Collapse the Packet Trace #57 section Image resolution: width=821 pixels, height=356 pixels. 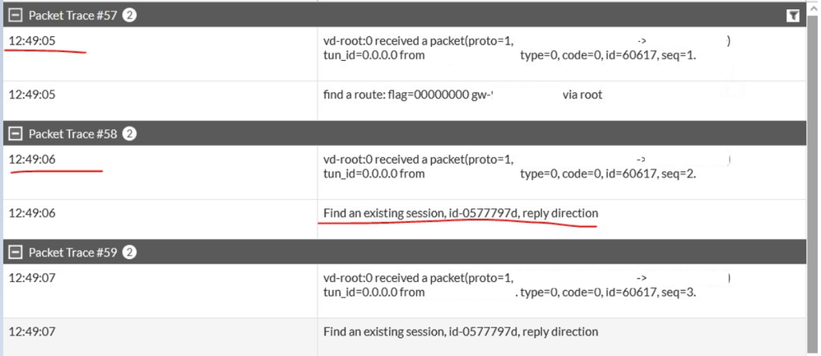pos(14,16)
